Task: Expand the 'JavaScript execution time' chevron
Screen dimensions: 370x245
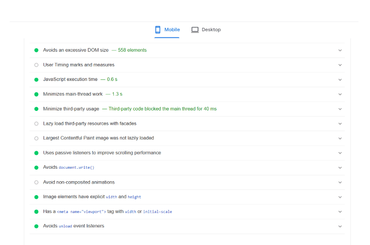Action: coord(340,80)
